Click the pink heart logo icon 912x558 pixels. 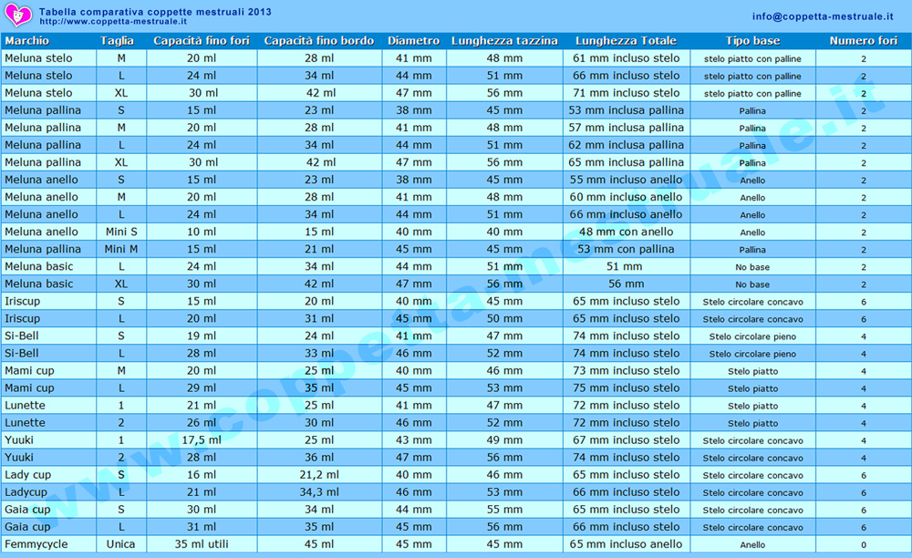tap(17, 15)
